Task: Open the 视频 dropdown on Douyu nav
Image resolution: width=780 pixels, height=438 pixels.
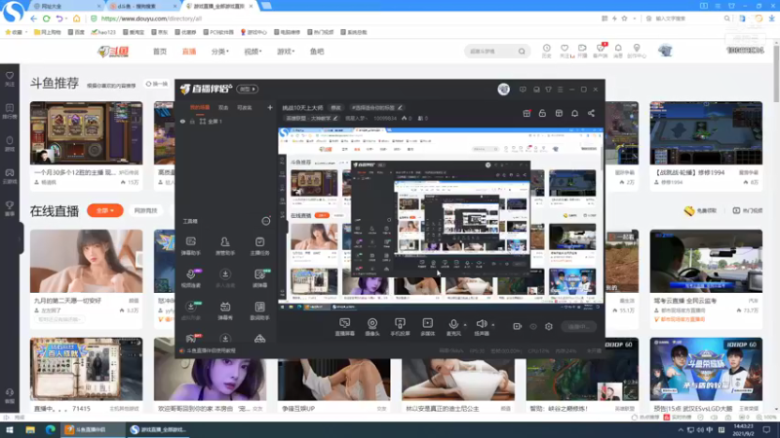Action: click(253, 52)
